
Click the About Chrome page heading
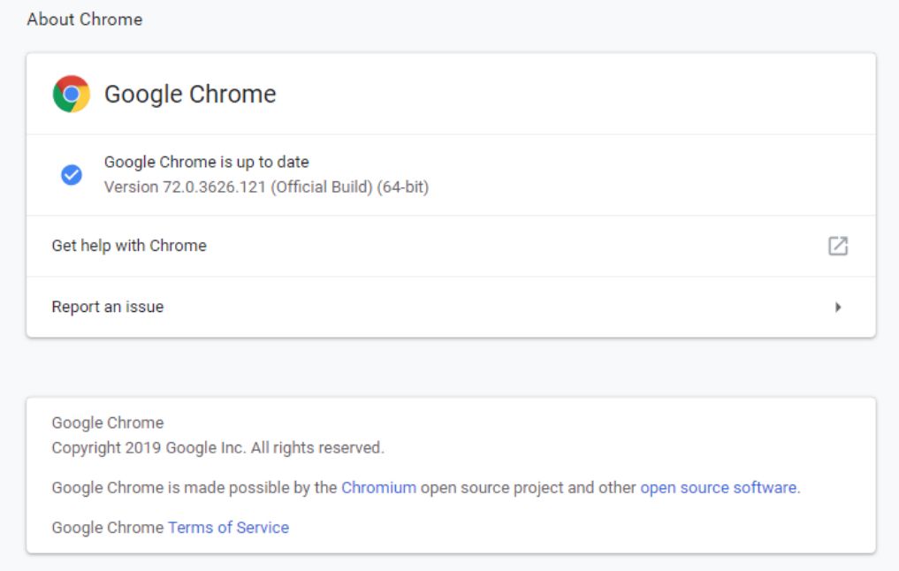click(85, 19)
